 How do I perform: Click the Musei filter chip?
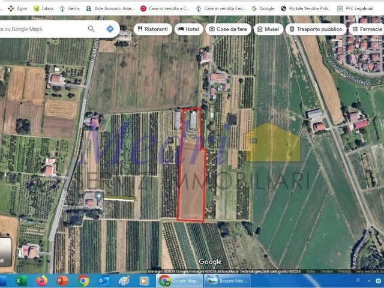click(268, 29)
